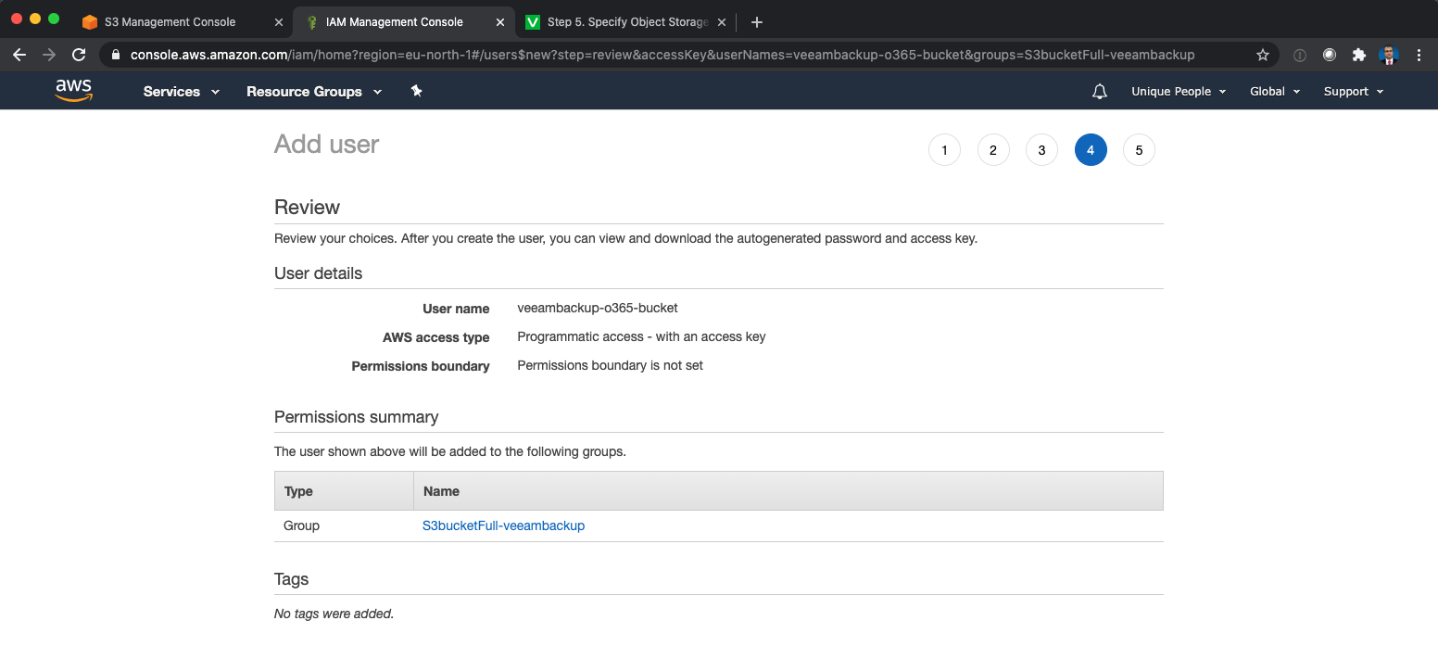Screen dimensions: 1438x671
Task: Open a new browser tab with plus icon
Action: click(x=757, y=22)
